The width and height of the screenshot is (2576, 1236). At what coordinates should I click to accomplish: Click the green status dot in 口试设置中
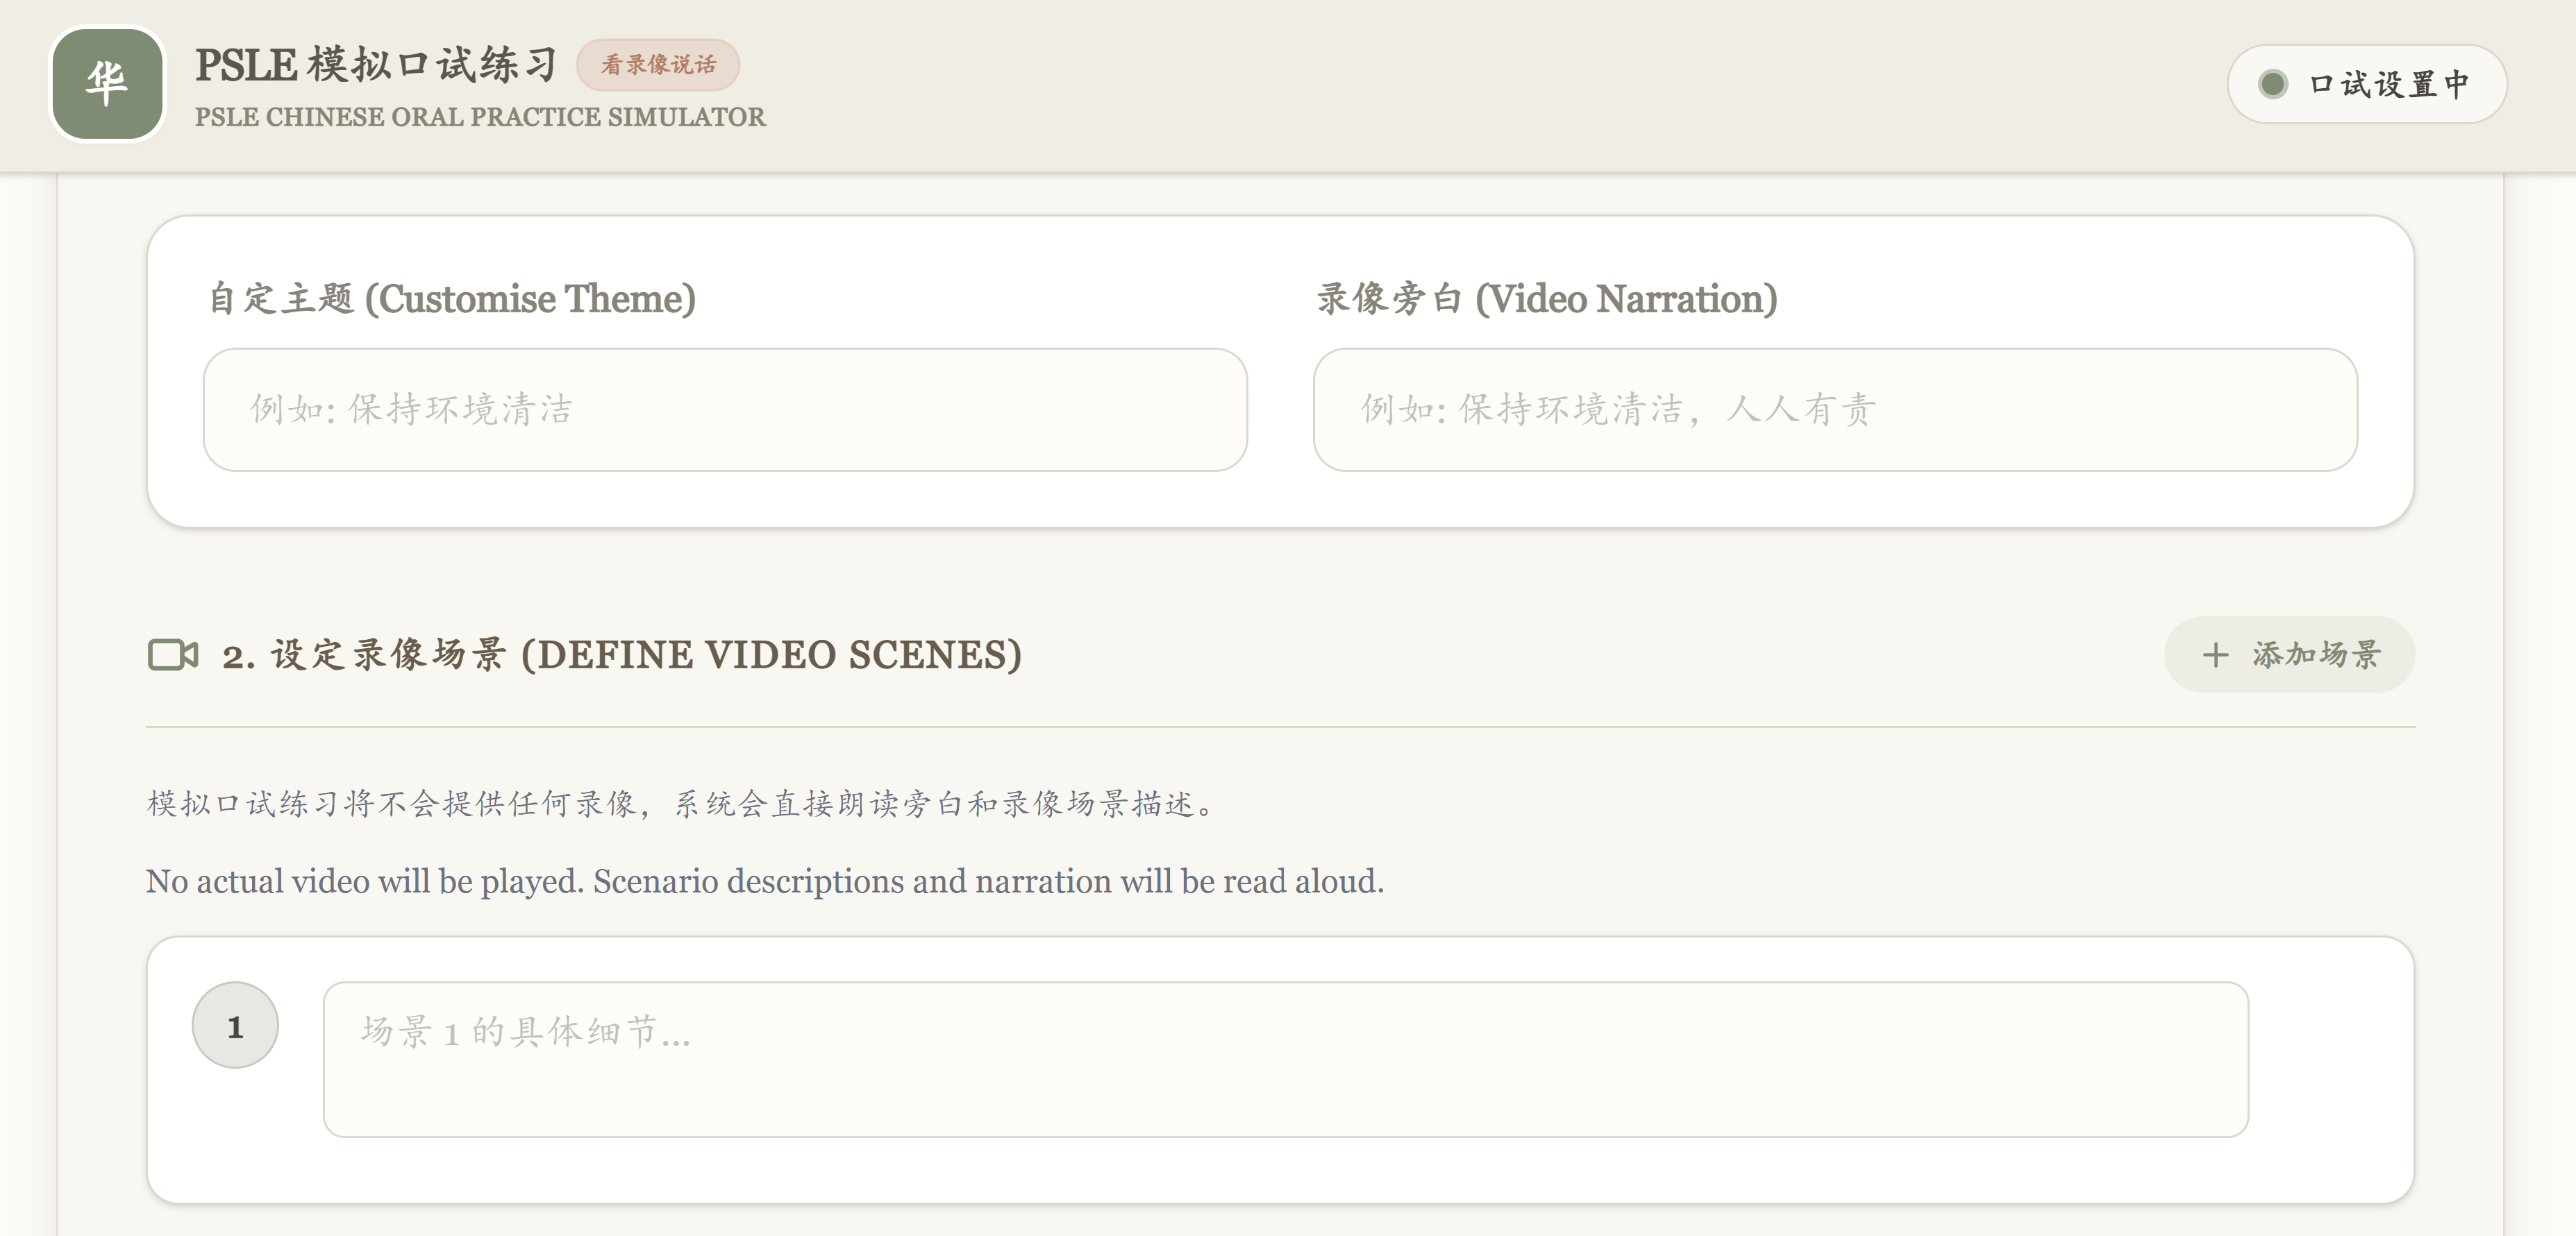pyautogui.click(x=2272, y=84)
